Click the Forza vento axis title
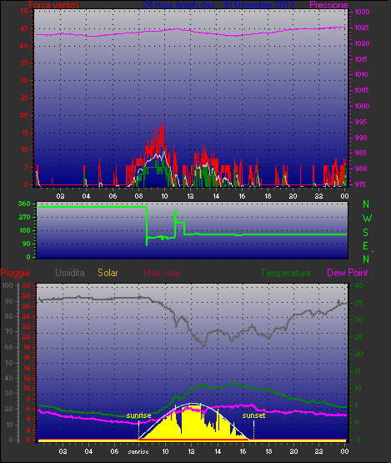391x463 pixels. click(x=53, y=5)
